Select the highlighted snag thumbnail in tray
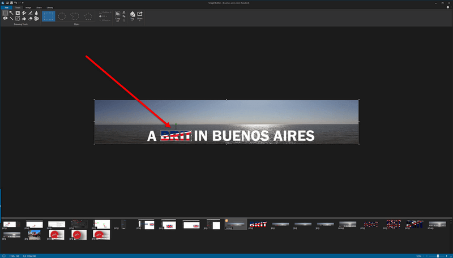This screenshot has width=453, height=258. click(236, 224)
